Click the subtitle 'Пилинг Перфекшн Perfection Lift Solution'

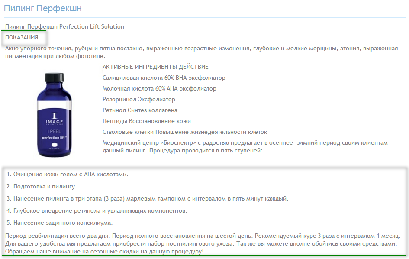64,26
